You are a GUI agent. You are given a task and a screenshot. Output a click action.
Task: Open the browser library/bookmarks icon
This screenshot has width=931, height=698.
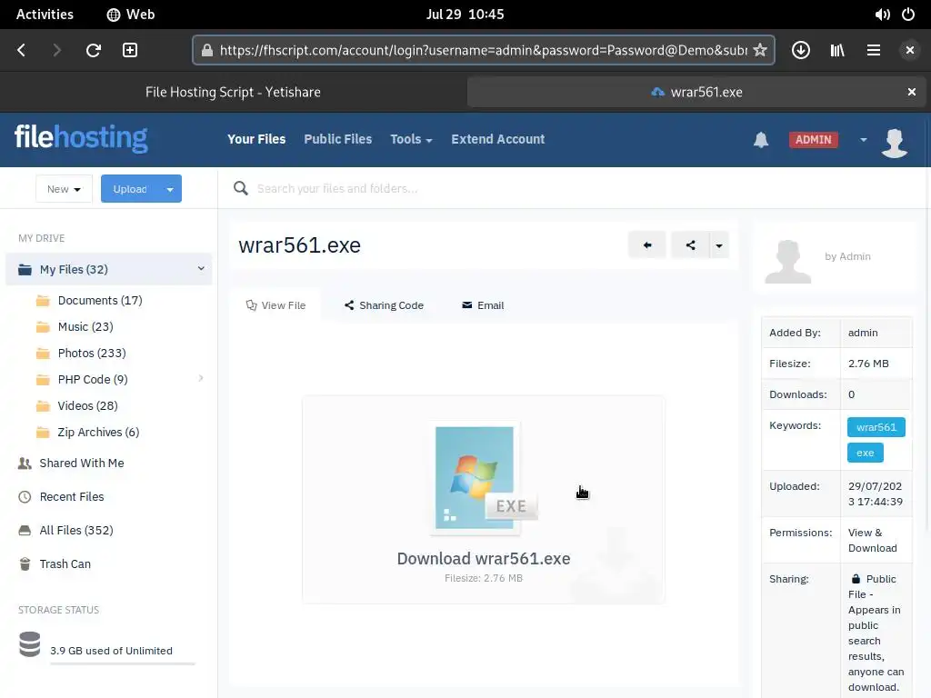click(x=837, y=51)
